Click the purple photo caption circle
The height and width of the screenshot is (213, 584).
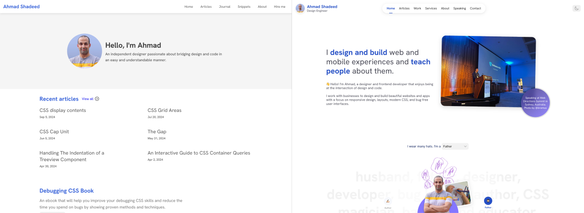point(535,103)
